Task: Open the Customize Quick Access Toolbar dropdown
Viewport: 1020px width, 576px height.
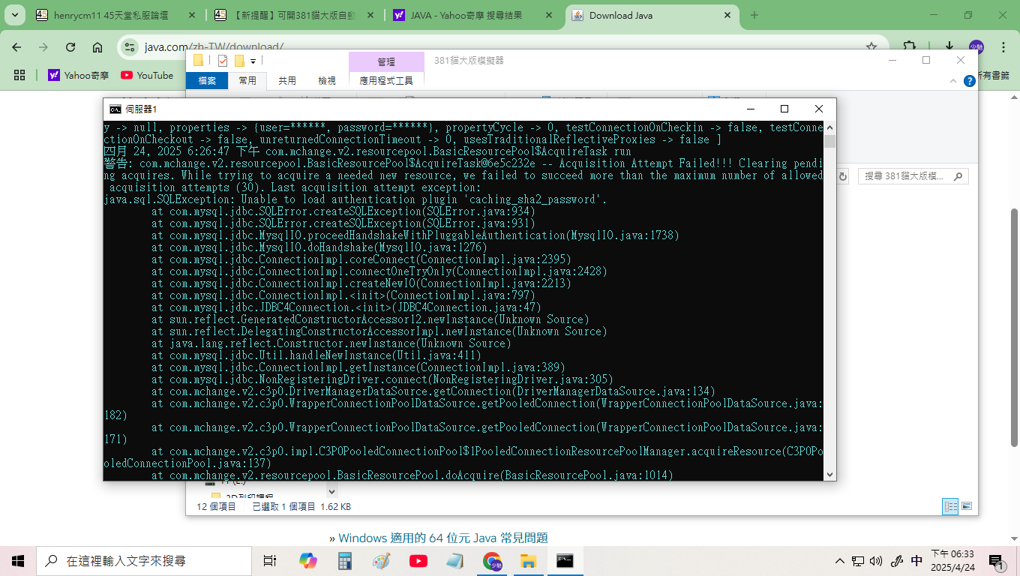Action: (253, 61)
